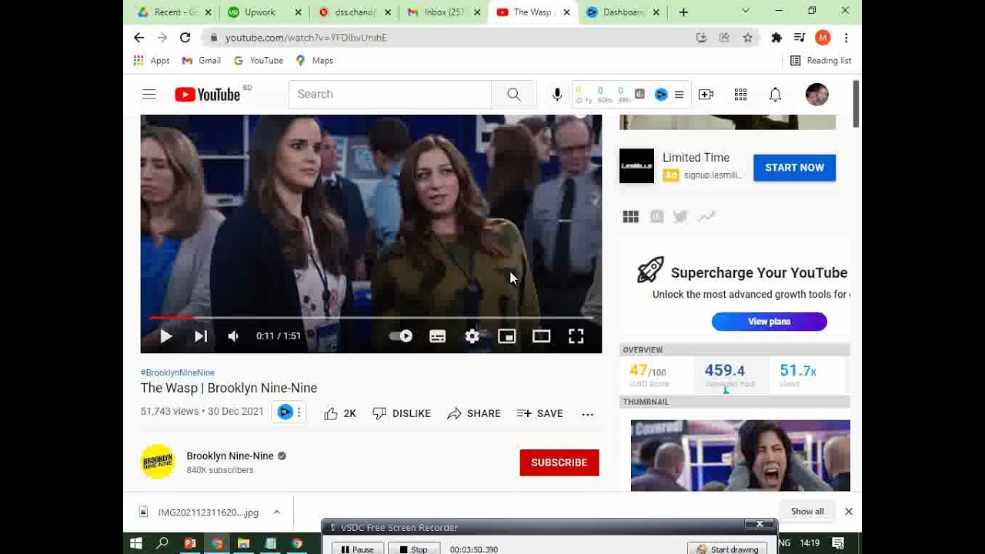985x554 pixels.
Task: Seek on the video progress bar
Action: coord(371,317)
